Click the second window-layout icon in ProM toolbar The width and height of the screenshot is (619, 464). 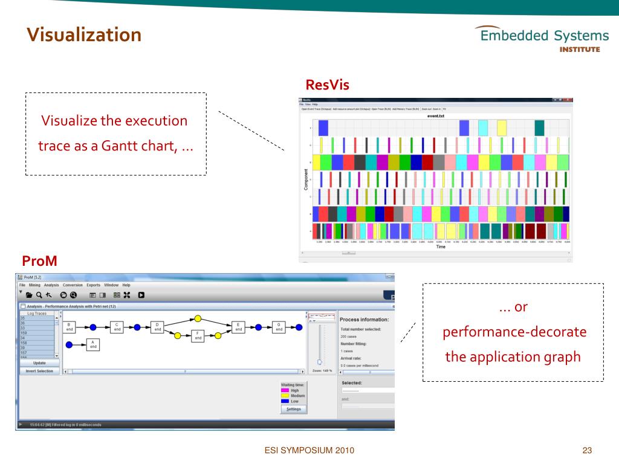click(103, 295)
